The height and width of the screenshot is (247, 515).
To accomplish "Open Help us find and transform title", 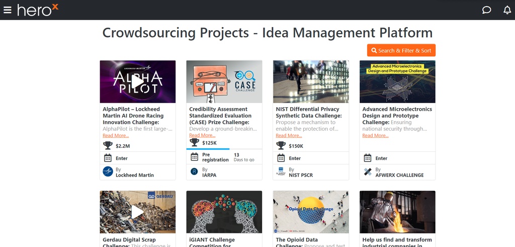I will [397, 243].
